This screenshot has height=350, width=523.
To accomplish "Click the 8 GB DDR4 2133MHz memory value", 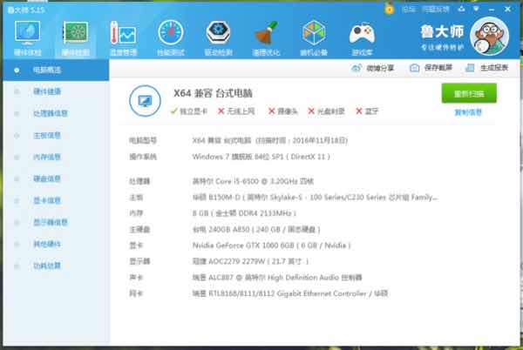I will point(244,213).
